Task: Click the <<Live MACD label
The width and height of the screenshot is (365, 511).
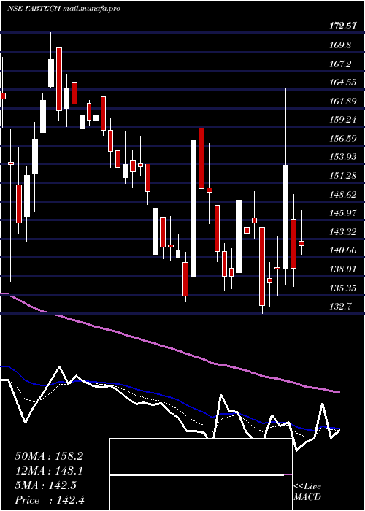Action: coord(307,492)
